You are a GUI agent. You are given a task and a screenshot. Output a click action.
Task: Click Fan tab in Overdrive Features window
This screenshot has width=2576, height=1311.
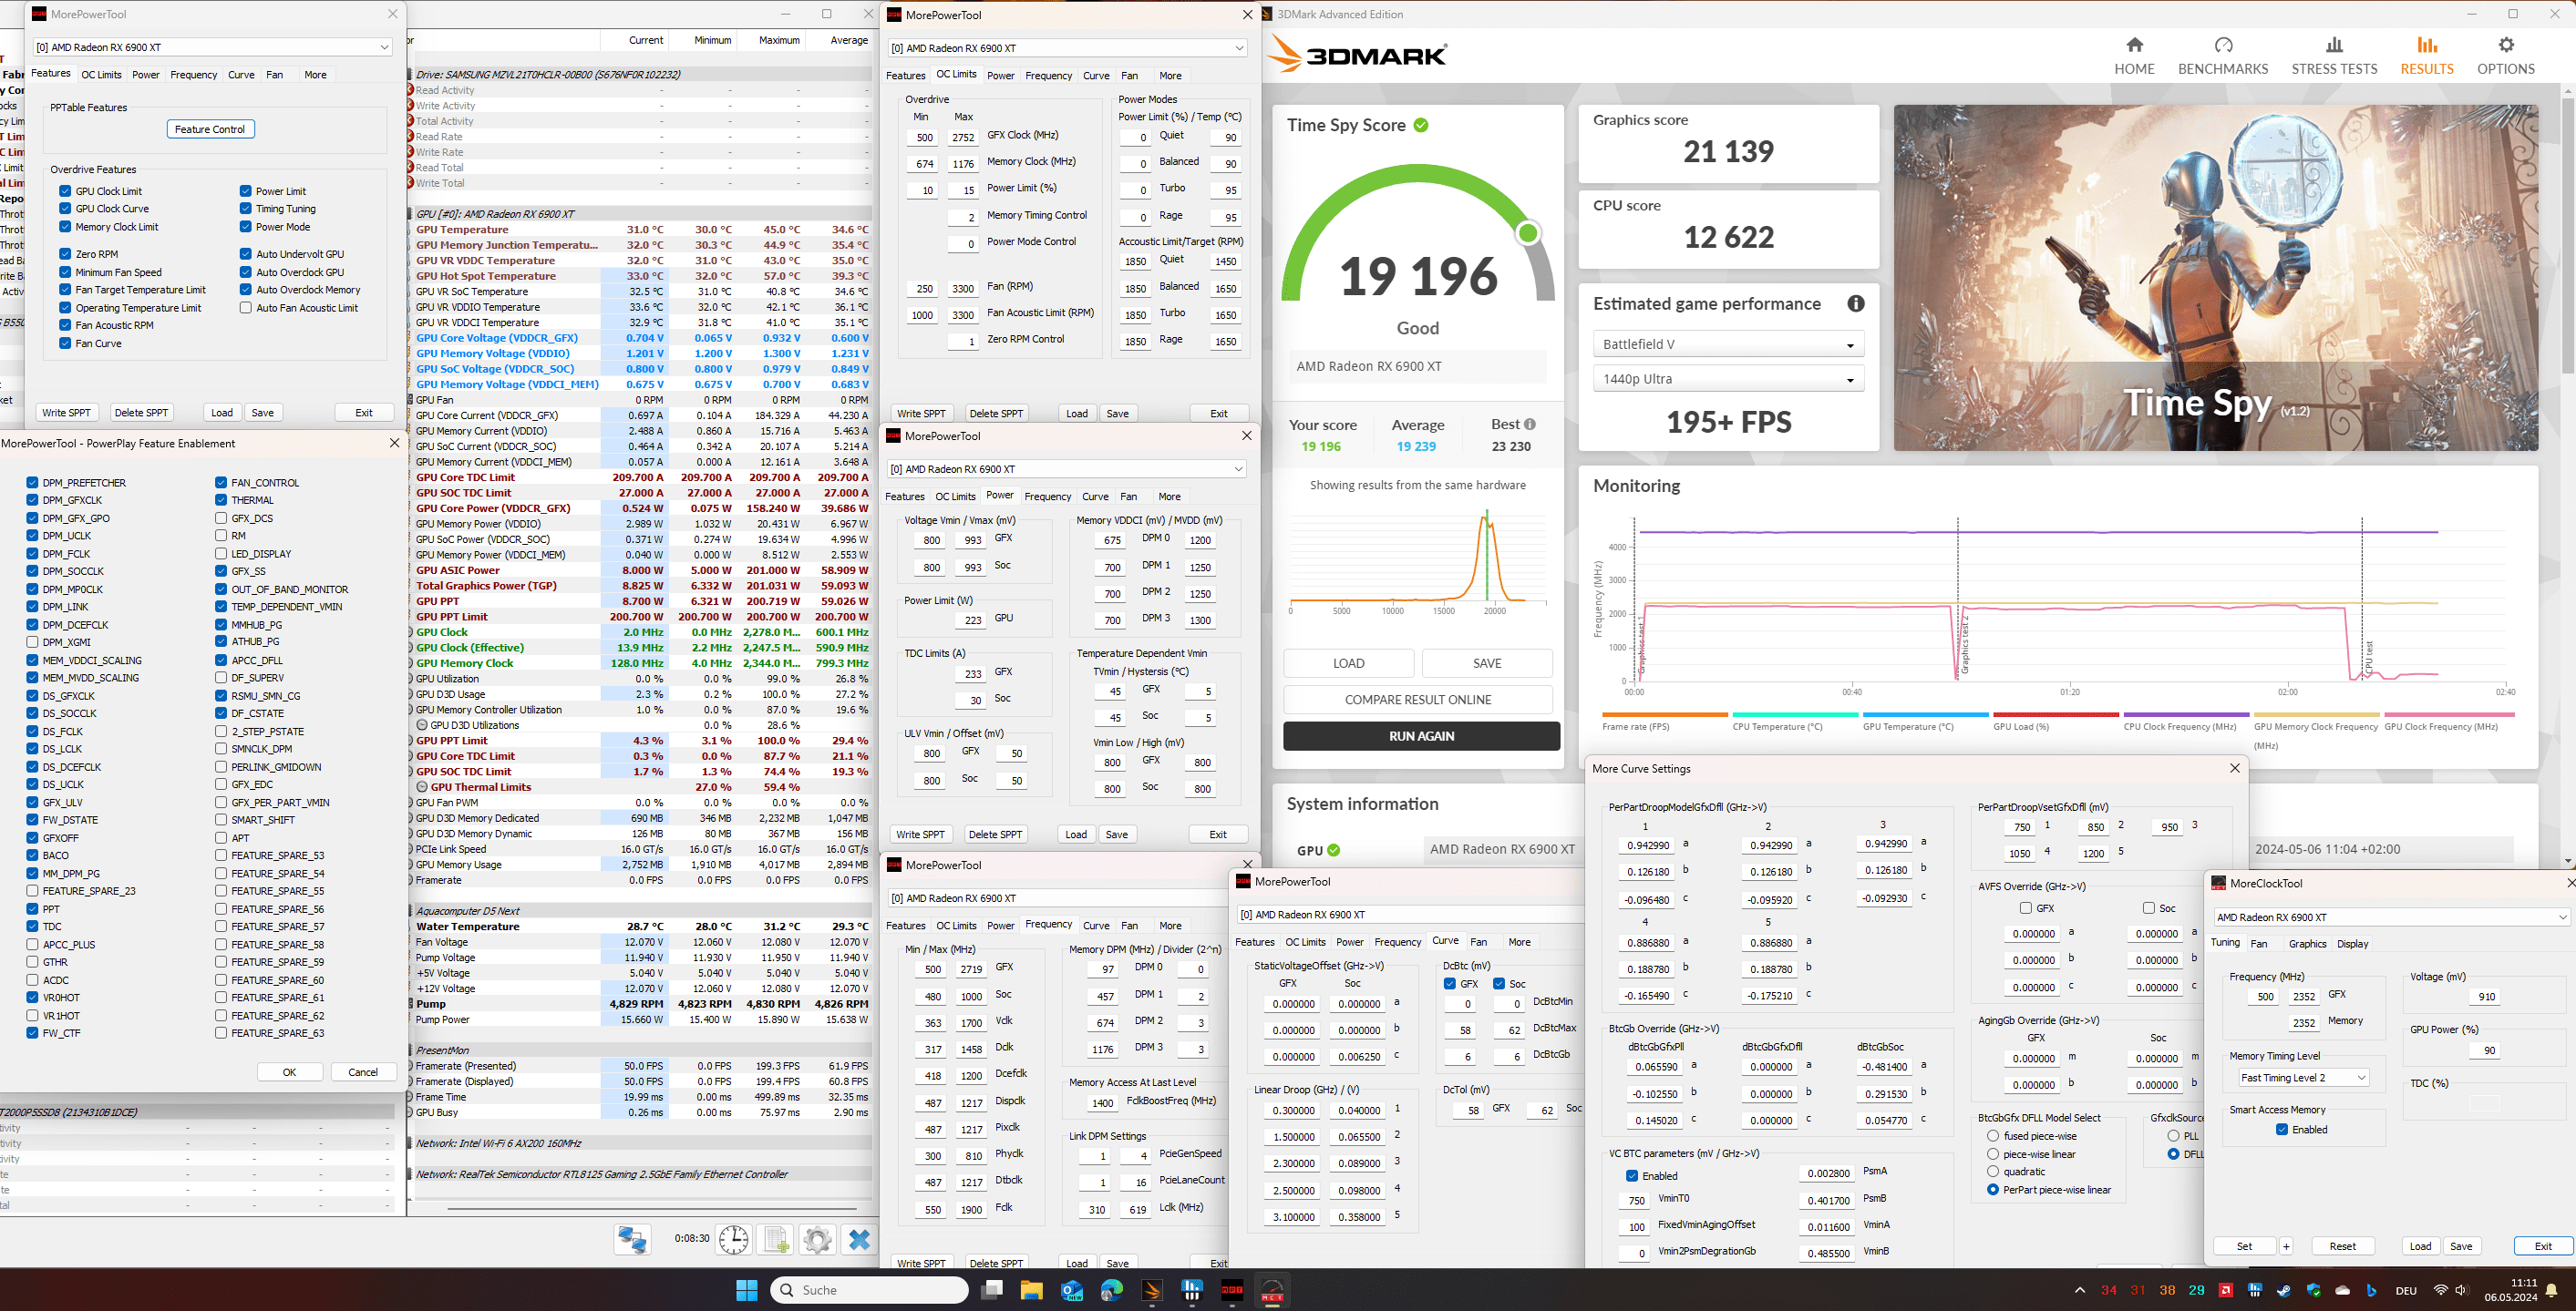point(274,75)
